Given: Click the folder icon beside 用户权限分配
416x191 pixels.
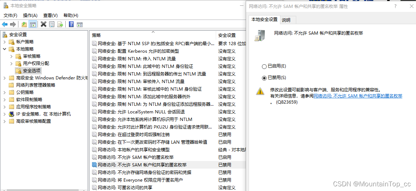Looking at the screenshot, I should click(18, 64).
